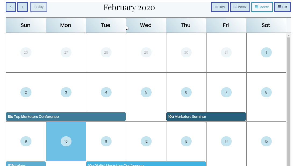Image resolution: width=293 pixels, height=166 pixels.
Task: Switch to the Day view
Action: point(220,7)
